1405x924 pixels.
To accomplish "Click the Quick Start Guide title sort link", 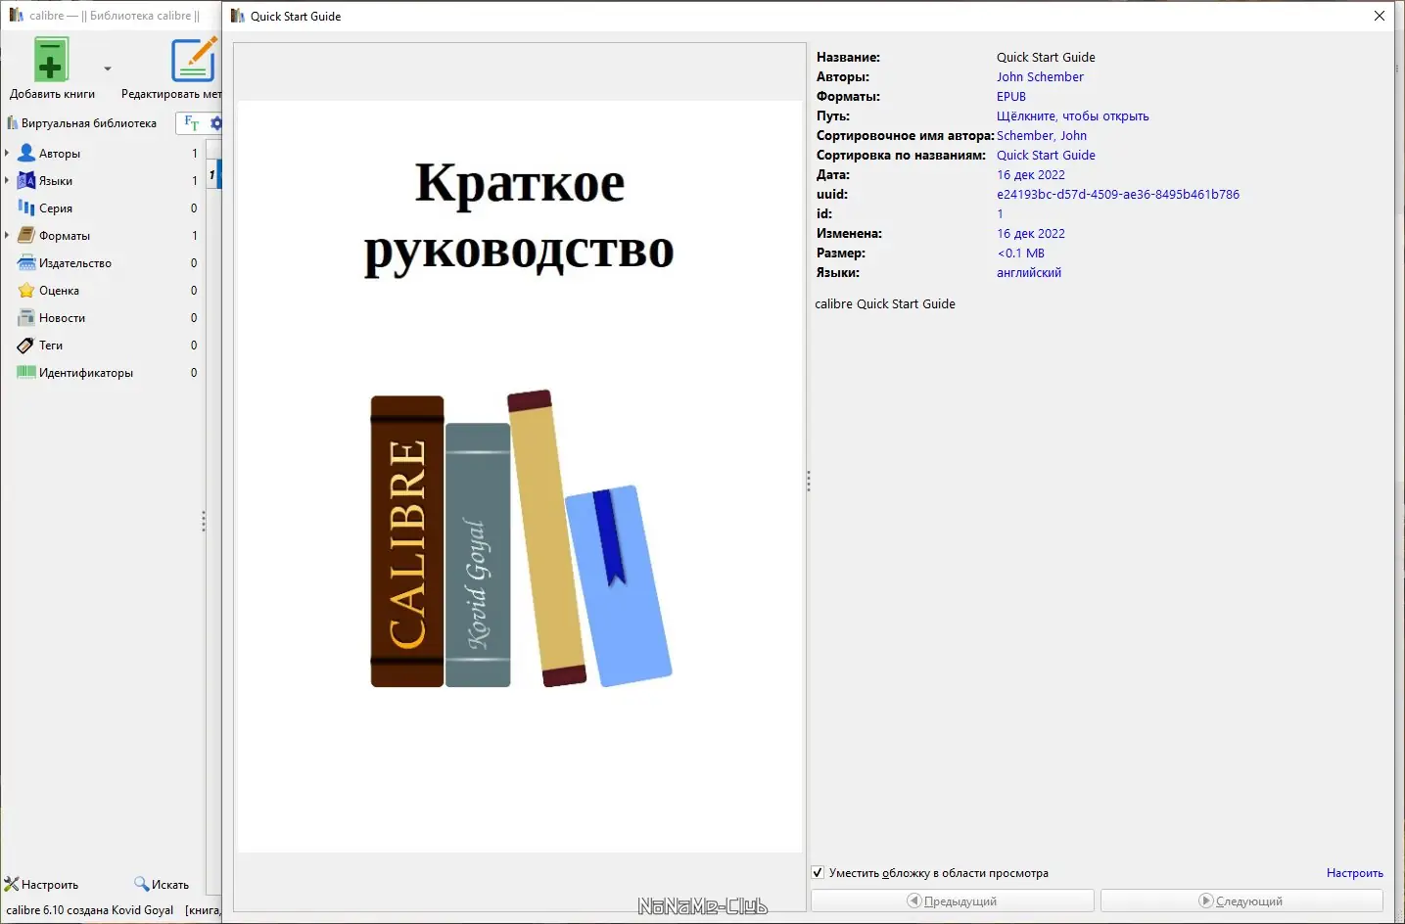I will click(x=1046, y=155).
